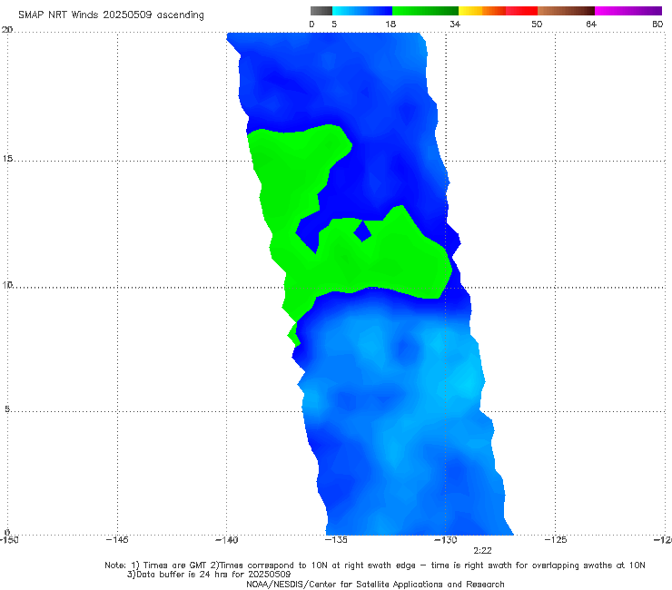Screen dimensions: 672x590
Task: Click the latitude axis label '5'
Action: click(x=7, y=409)
